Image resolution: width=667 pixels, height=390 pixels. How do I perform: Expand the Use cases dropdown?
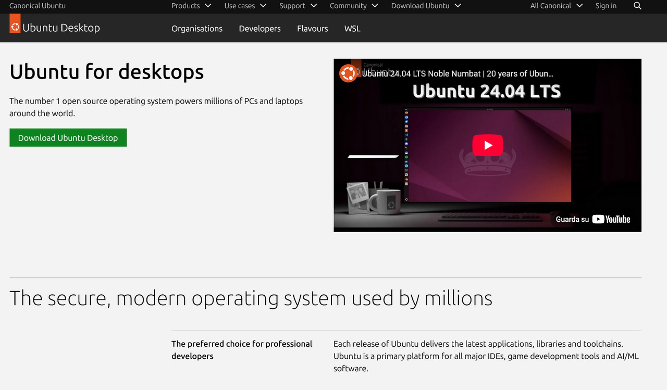[x=244, y=6]
